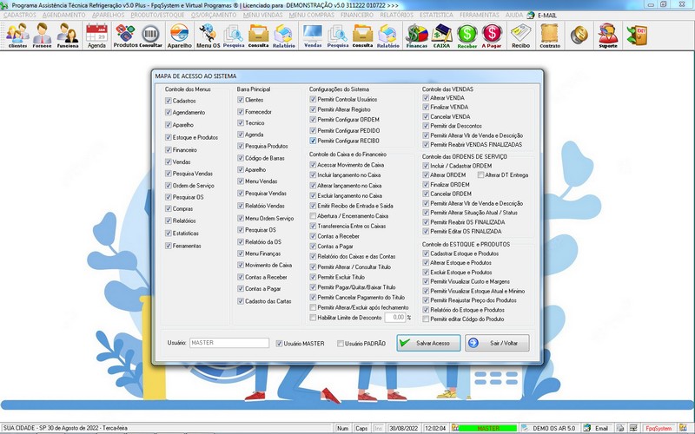Open the AJUDA menu
This screenshot has width=695, height=434.
[x=514, y=15]
